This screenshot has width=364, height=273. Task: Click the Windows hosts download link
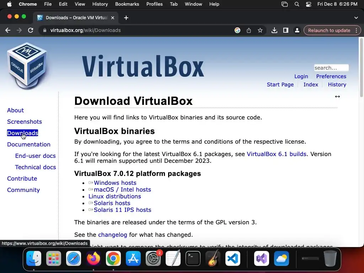coord(115,183)
